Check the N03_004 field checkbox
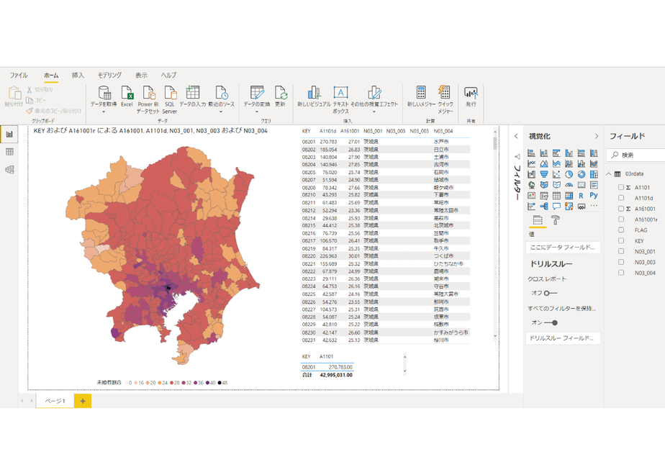The height and width of the screenshot is (475, 665). 621,273
